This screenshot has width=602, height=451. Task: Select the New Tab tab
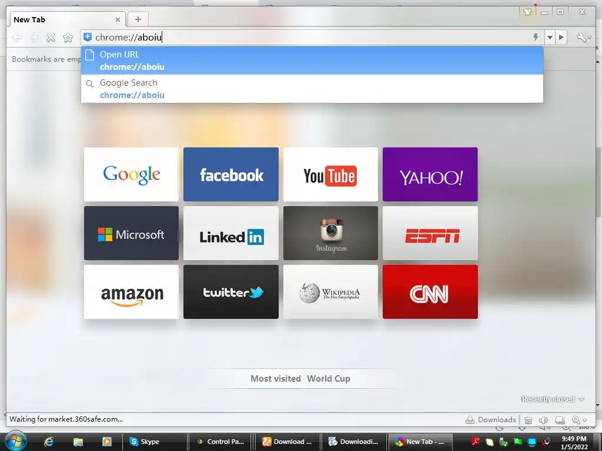[66, 19]
